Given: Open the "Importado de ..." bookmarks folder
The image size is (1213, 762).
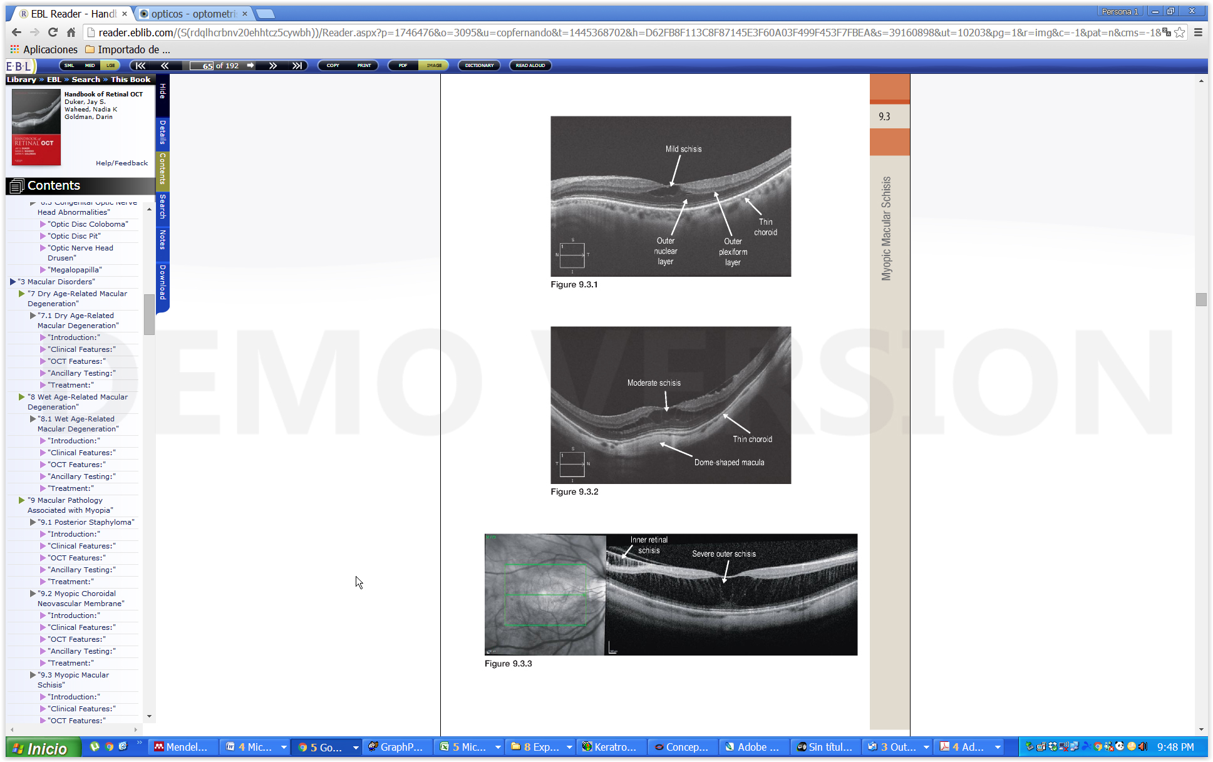Looking at the screenshot, I should click(128, 49).
